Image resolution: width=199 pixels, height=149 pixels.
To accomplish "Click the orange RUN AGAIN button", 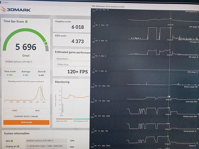I will [26, 122].
